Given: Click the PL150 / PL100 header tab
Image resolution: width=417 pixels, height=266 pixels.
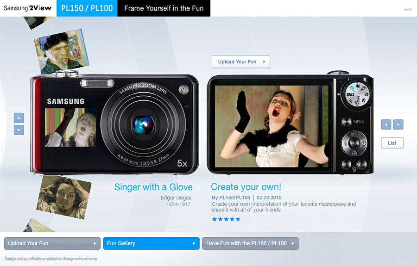Looking at the screenshot, I should click(87, 8).
